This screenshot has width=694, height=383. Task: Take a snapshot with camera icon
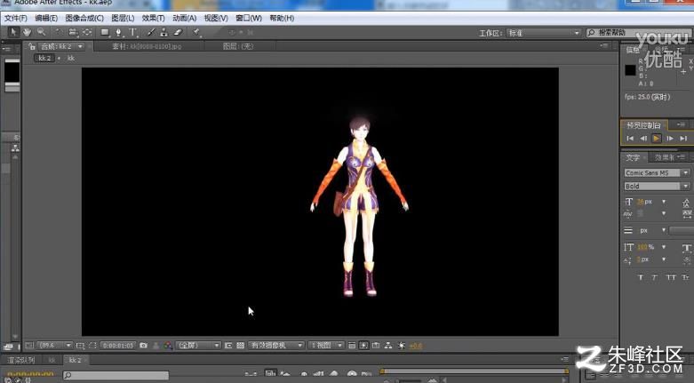143,346
